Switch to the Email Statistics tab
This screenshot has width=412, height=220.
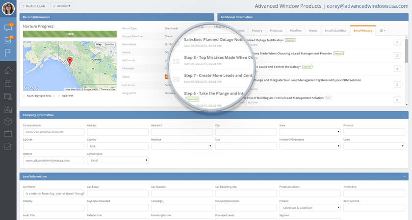pos(335,31)
